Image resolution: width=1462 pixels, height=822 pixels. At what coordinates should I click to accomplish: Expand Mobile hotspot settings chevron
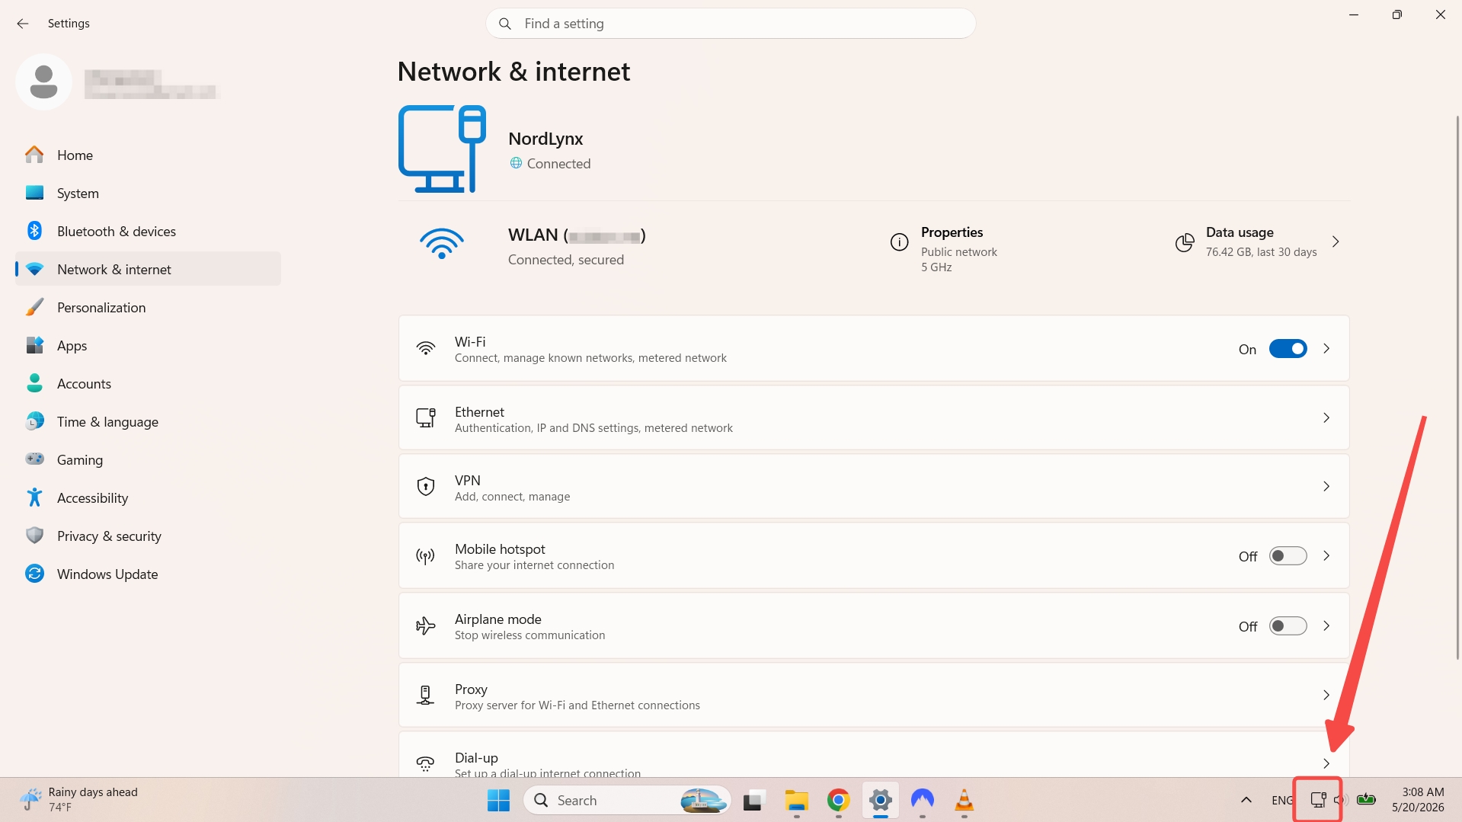1326,556
